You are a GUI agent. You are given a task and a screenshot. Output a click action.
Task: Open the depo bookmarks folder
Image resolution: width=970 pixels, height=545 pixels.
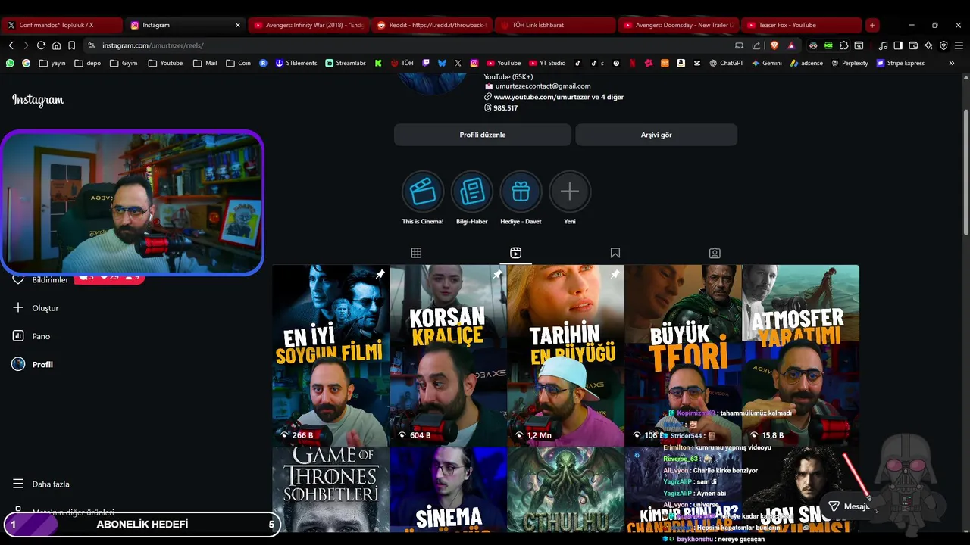88,64
